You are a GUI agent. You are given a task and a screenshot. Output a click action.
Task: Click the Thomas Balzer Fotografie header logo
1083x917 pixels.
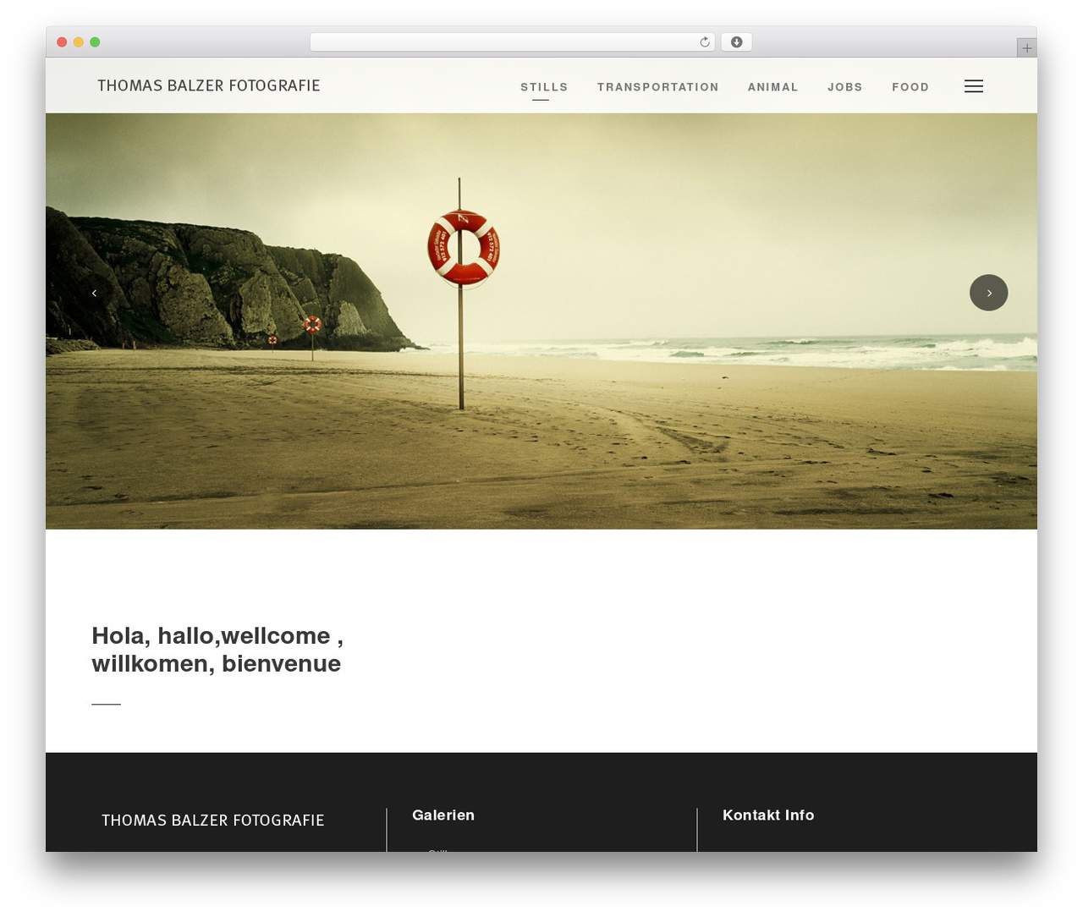coord(209,85)
